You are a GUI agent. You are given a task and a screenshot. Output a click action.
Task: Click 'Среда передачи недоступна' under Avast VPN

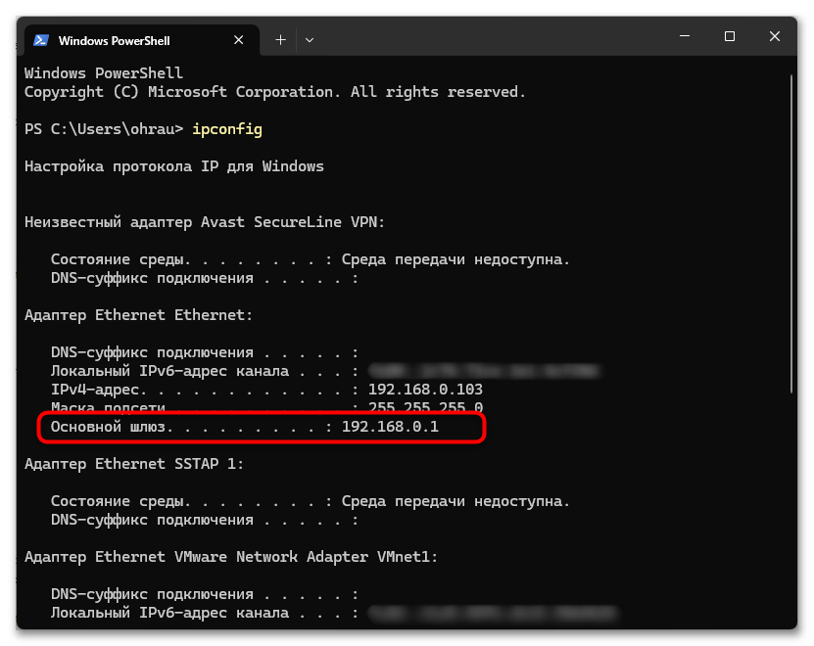point(455,259)
